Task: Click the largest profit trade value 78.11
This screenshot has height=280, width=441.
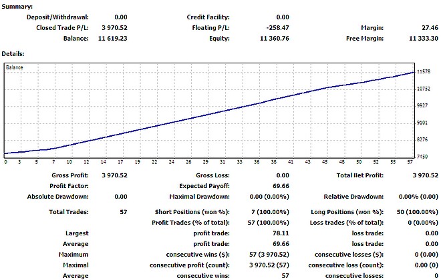Action: coord(281,233)
